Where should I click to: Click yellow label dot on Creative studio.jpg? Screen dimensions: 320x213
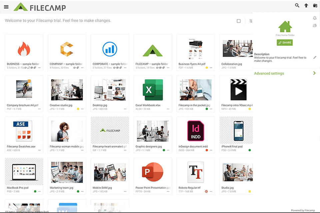coord(78,109)
